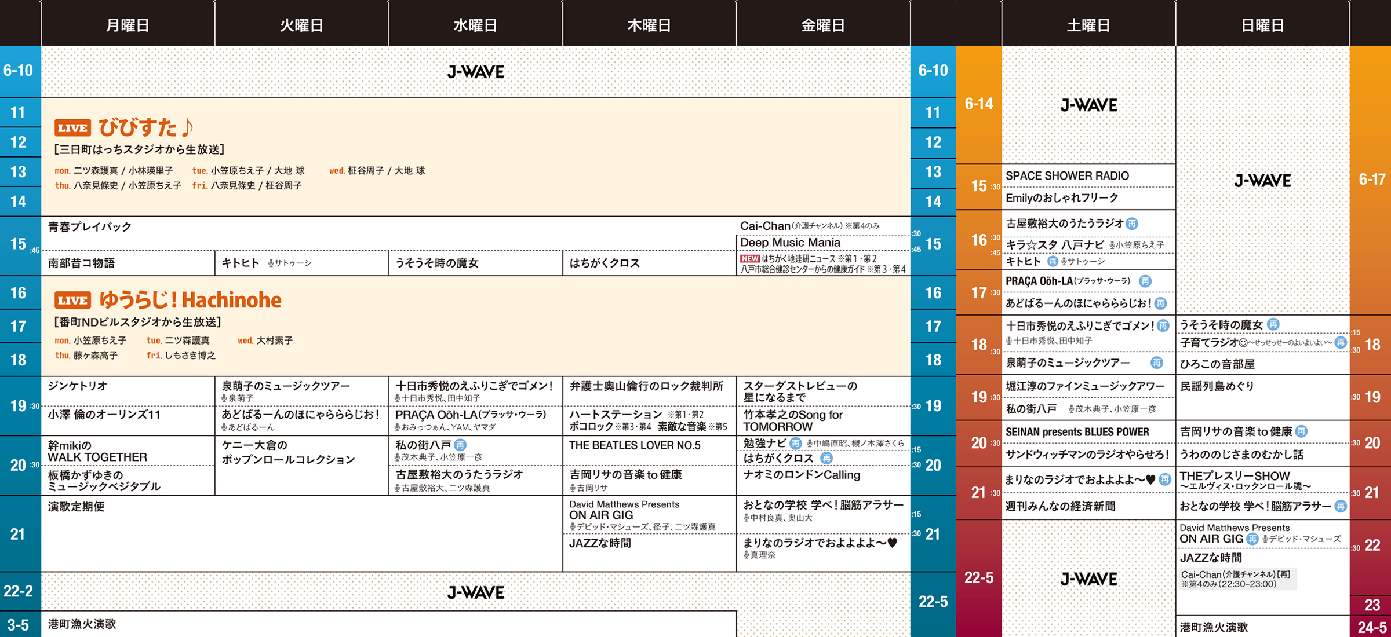Click the LIVE badge beside ゆうらじ！Hachinohe
Viewport: 1391px width, 637px height.
(x=72, y=301)
